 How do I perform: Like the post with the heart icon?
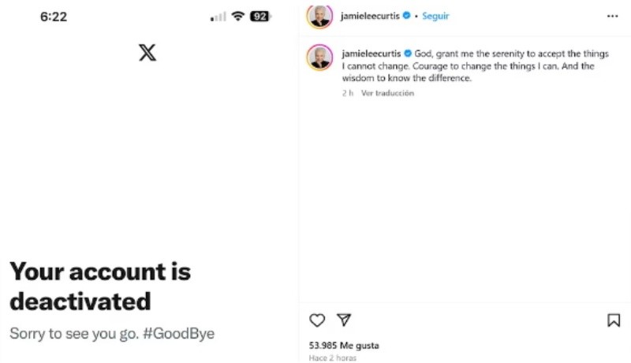317,320
